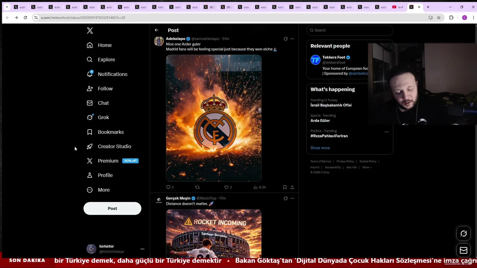Click Show more under What's happening
The image size is (477, 268).
click(x=320, y=148)
